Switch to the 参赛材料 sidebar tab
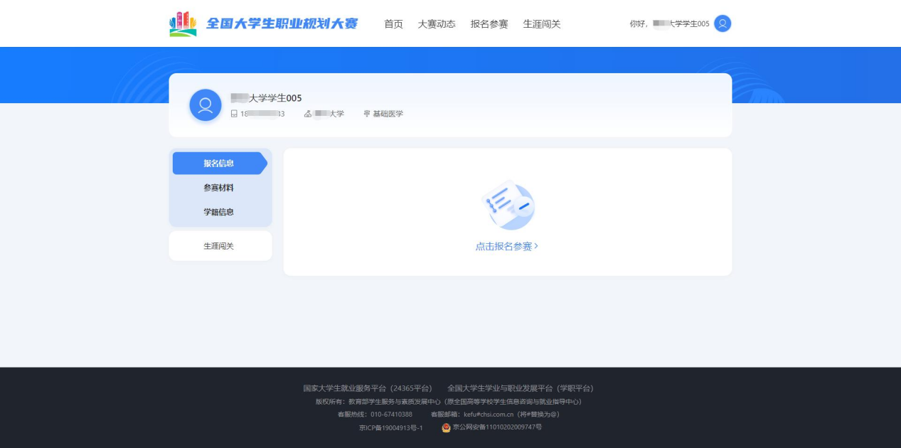 tap(219, 188)
